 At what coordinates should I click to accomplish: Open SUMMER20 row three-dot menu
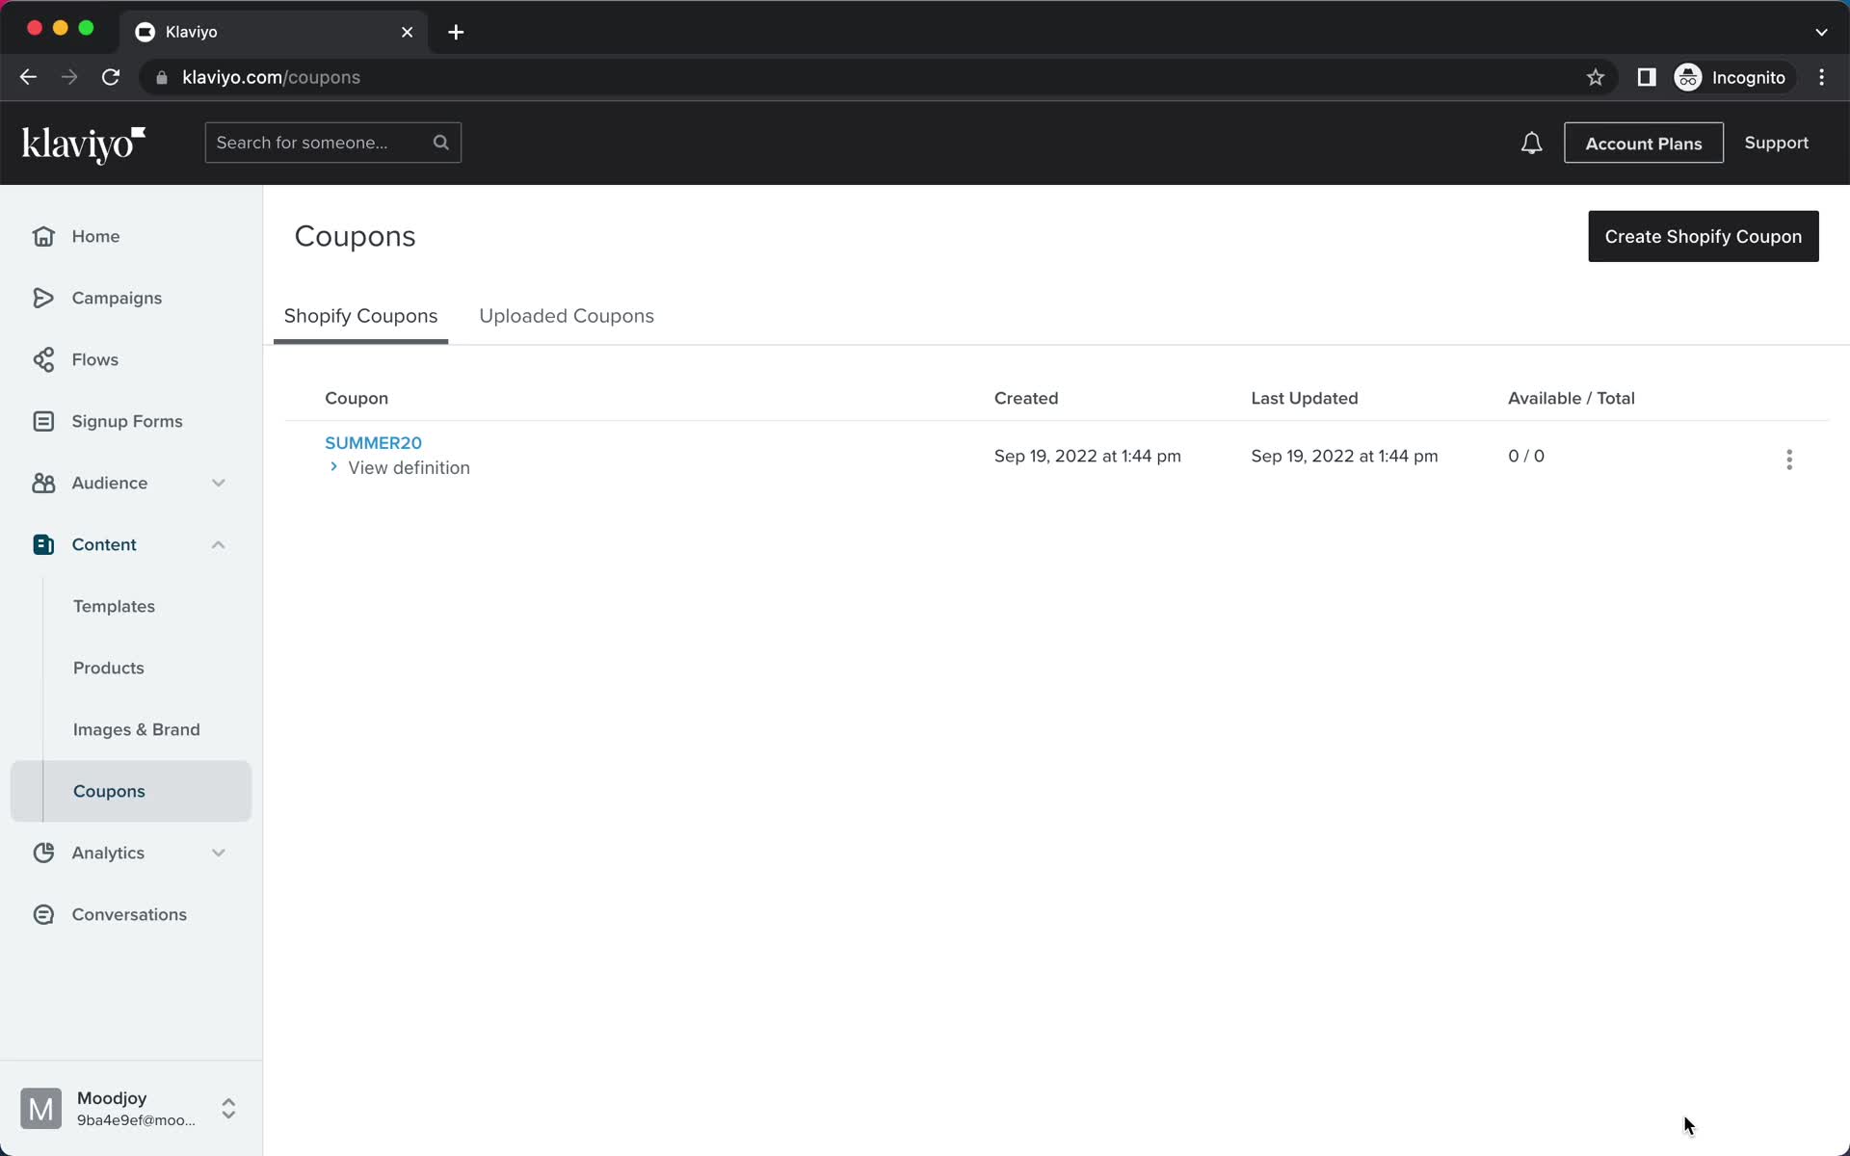click(x=1789, y=460)
